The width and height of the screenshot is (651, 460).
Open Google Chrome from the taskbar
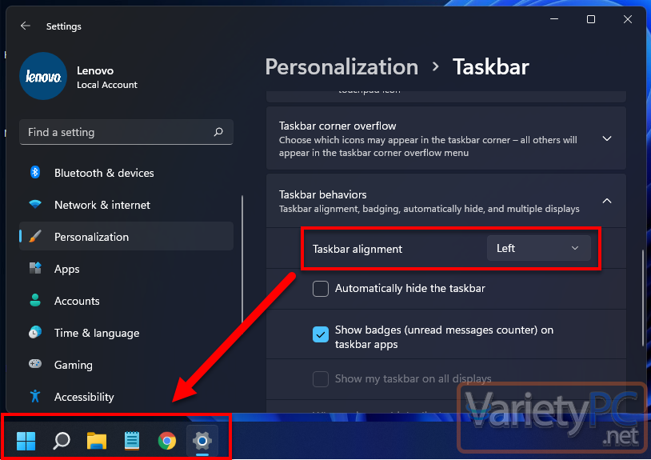pyautogui.click(x=166, y=440)
